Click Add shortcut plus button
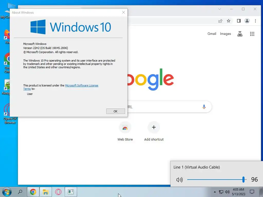The image size is (263, 197). (154, 127)
